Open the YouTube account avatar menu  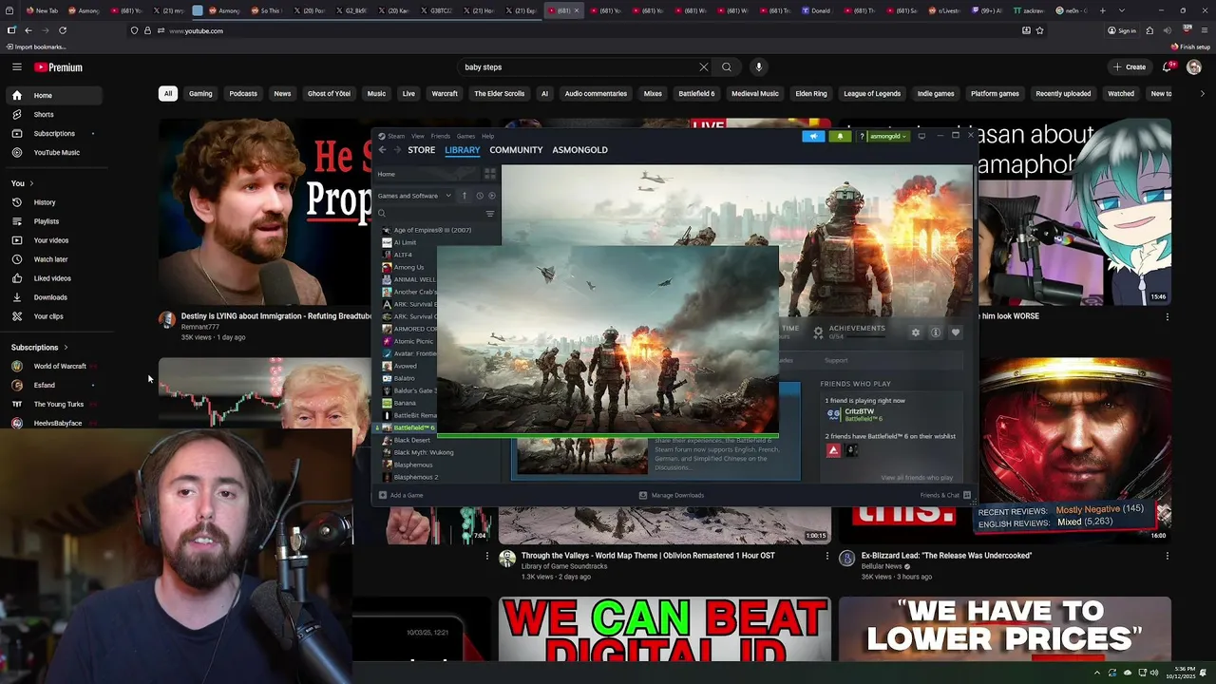coord(1194,67)
